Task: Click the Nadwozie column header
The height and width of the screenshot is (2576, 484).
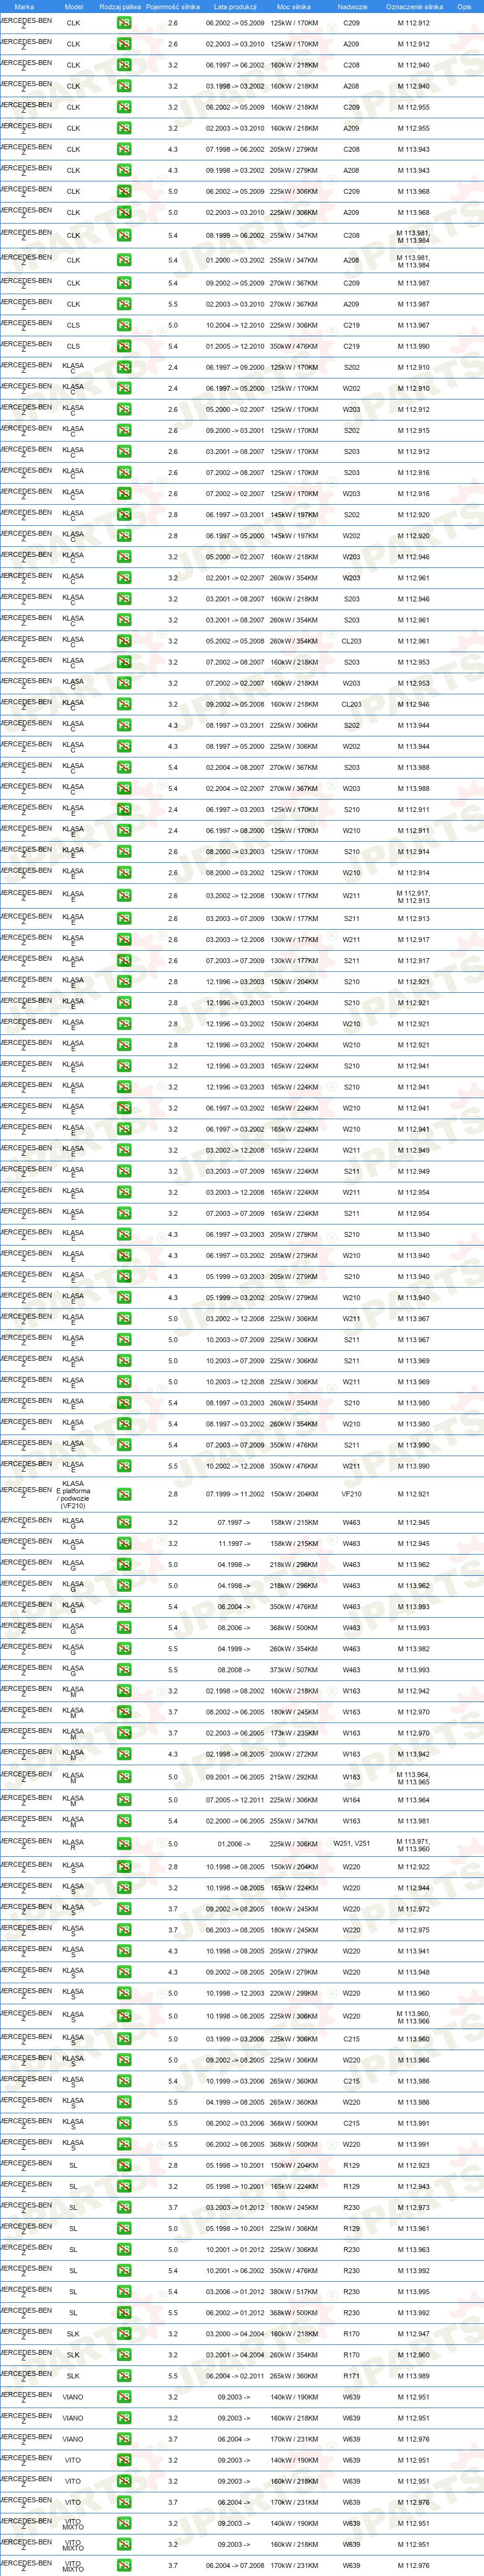Action: tap(352, 7)
